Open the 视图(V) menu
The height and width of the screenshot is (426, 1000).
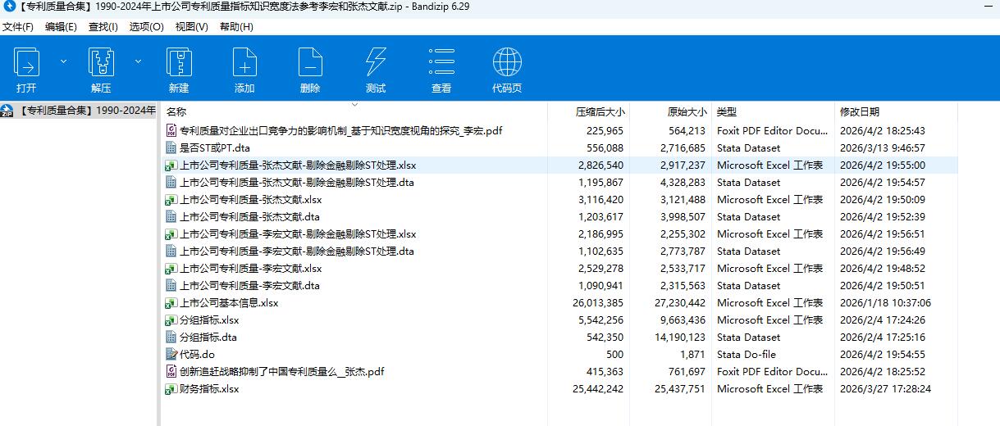[191, 26]
